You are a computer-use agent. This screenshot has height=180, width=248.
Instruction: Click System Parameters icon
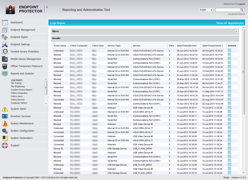pyautogui.click(x=5, y=138)
